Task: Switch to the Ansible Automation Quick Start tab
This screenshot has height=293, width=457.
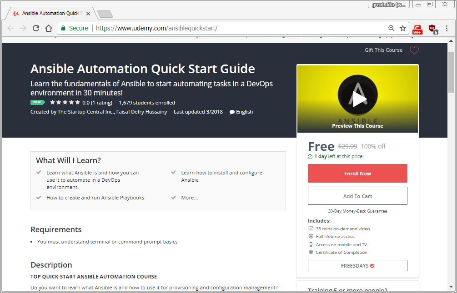Action: pos(52,13)
